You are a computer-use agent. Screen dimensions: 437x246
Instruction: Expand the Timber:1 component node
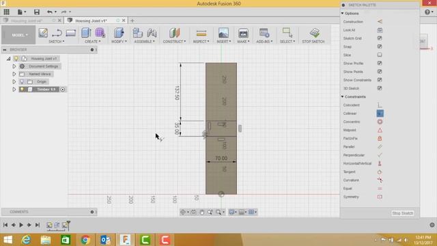(x=14, y=90)
